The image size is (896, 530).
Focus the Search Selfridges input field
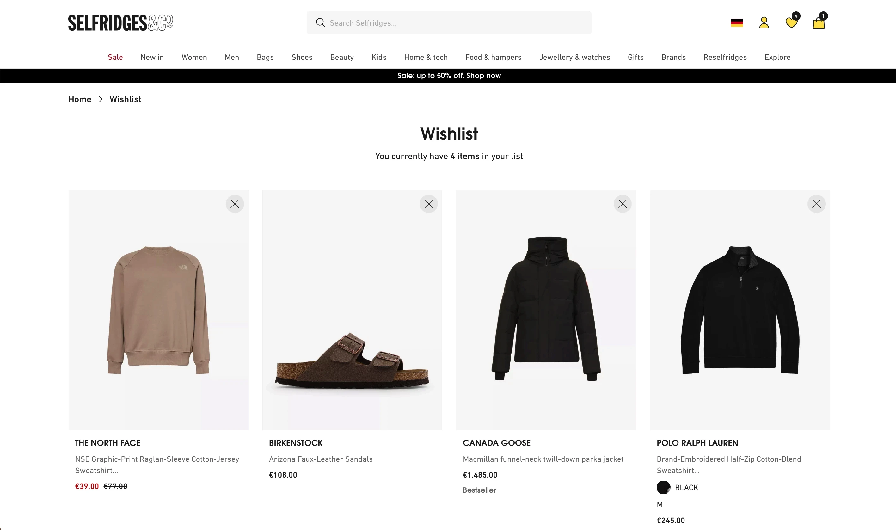coord(449,23)
